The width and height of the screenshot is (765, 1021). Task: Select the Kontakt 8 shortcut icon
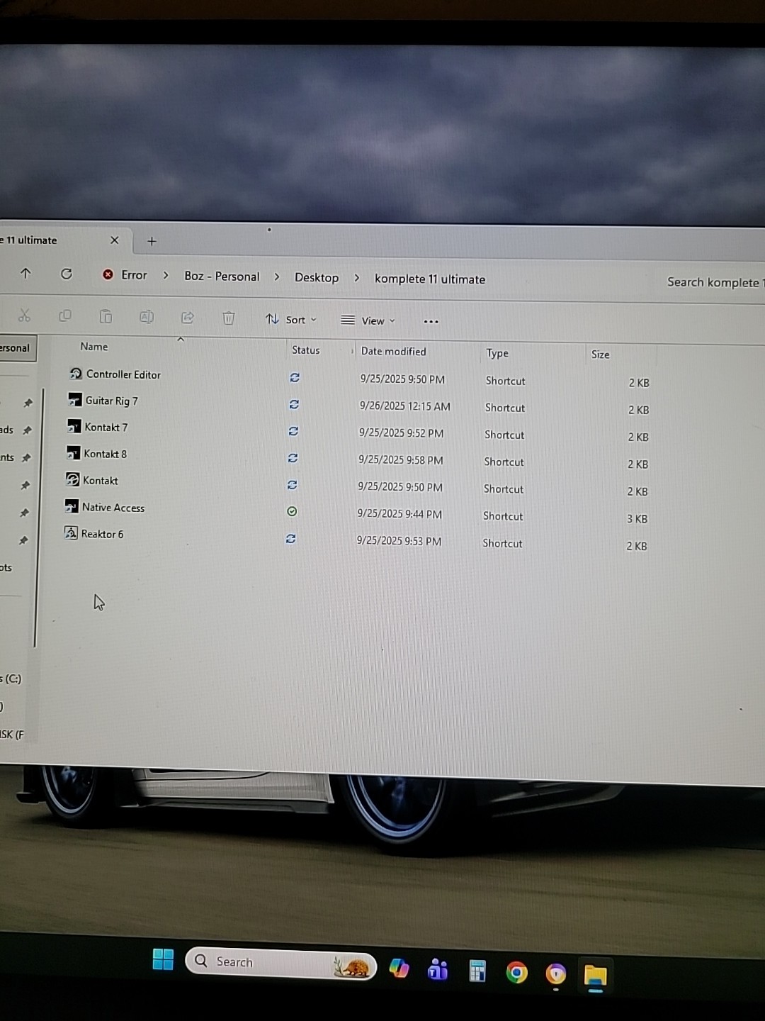(x=74, y=453)
